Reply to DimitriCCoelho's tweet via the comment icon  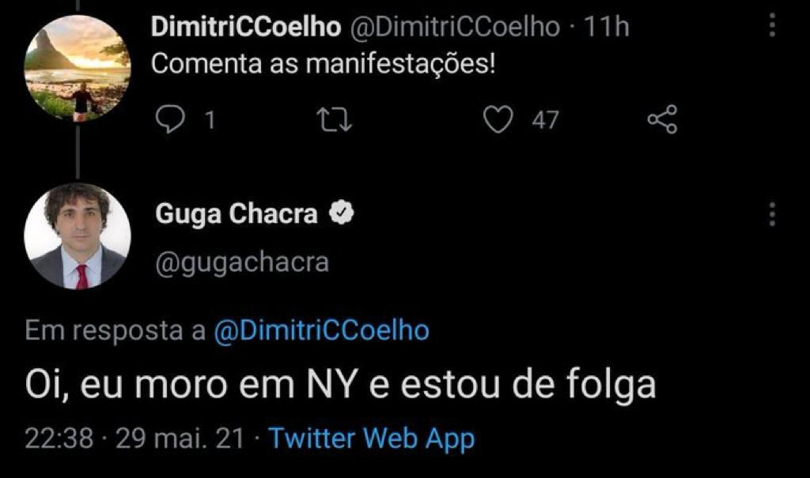point(168,120)
